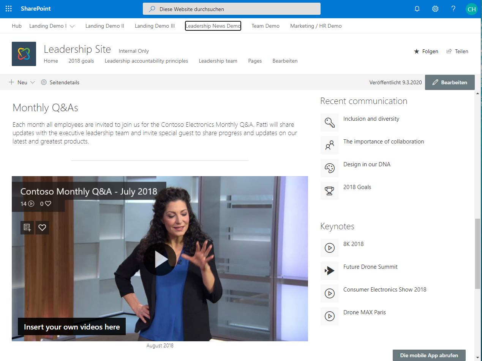Open the Leadership team navigation link

point(218,61)
